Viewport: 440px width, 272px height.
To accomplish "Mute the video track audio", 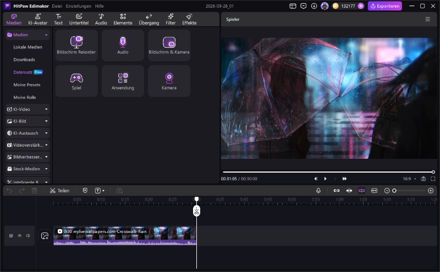I will pos(28,236).
